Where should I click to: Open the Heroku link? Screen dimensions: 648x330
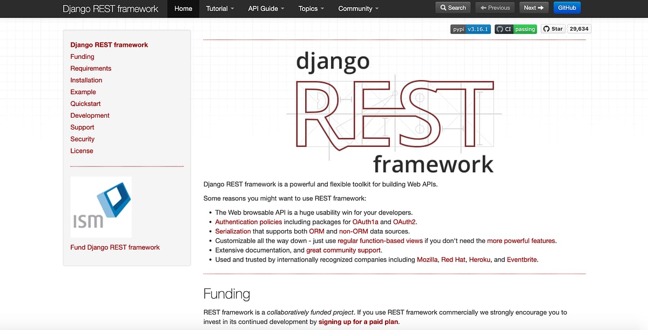[480, 260]
